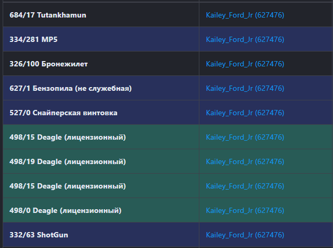Select the 326/100 Бронежилет item
Viewport: 333px width, 248px height.
point(49,64)
